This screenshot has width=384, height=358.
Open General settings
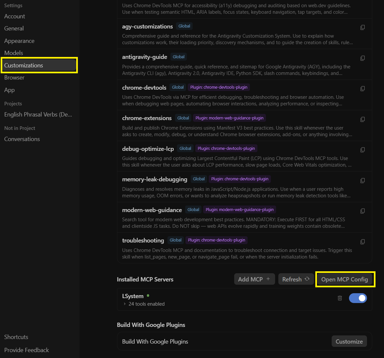click(14, 28)
